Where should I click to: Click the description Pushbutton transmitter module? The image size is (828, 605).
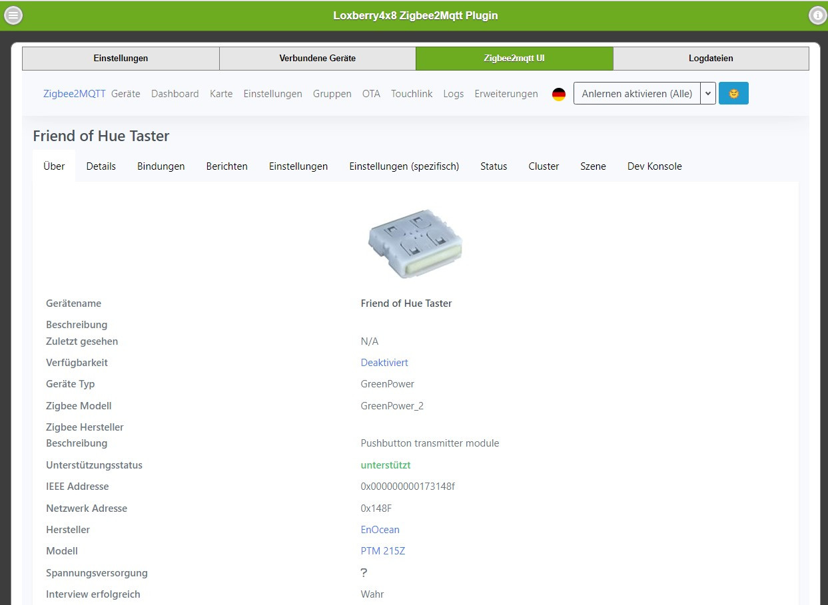[x=430, y=443]
